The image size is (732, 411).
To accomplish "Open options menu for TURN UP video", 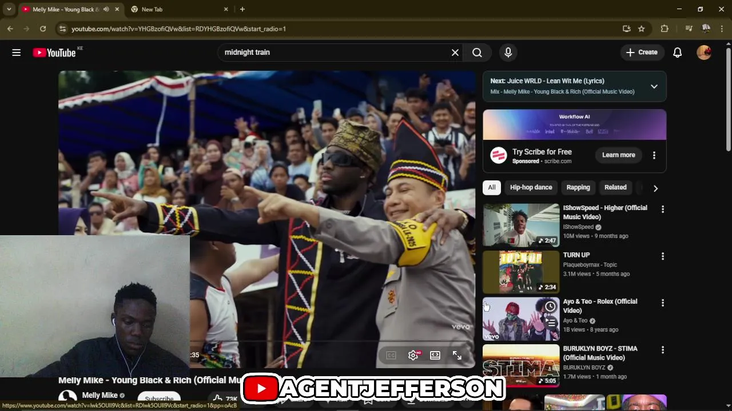I will (x=663, y=256).
